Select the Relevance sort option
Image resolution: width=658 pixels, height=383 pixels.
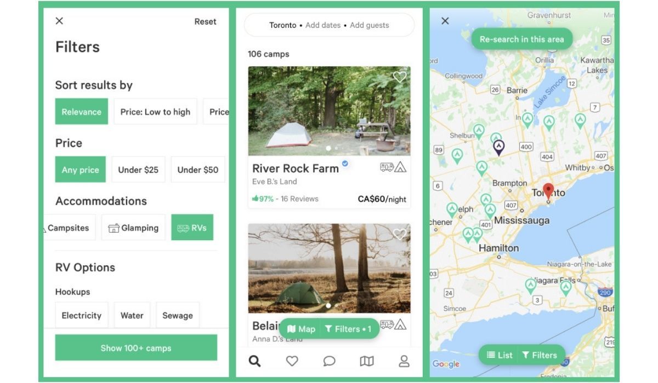[x=81, y=112]
